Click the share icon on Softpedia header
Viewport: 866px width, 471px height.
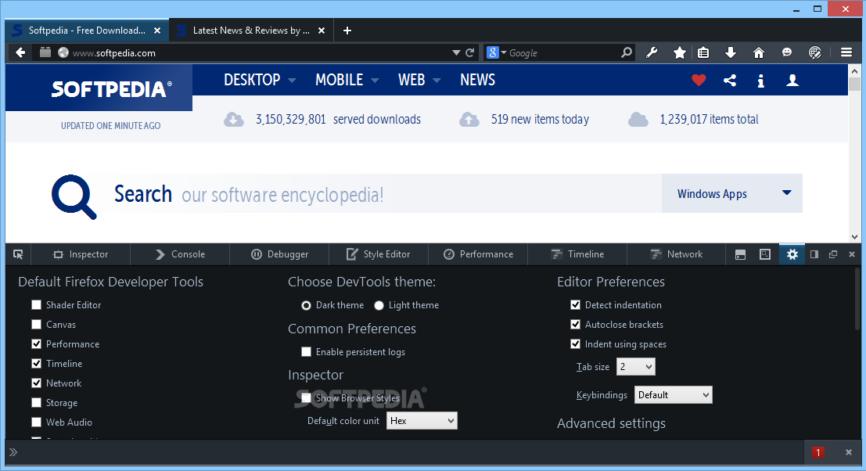point(730,81)
